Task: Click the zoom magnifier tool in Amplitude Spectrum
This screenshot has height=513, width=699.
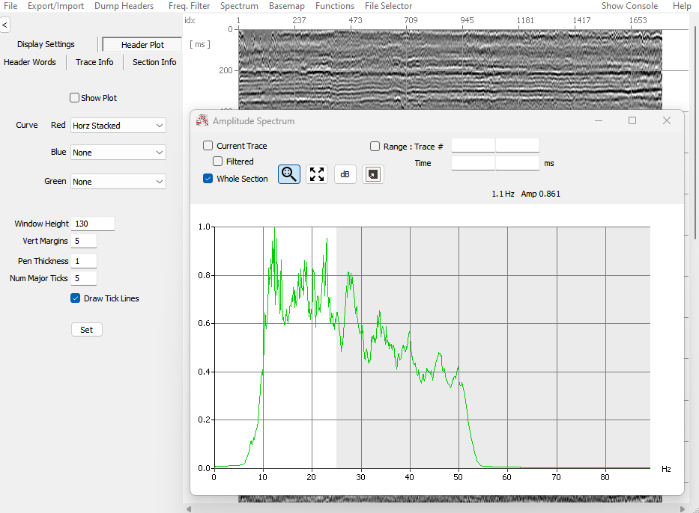Action: [288, 174]
